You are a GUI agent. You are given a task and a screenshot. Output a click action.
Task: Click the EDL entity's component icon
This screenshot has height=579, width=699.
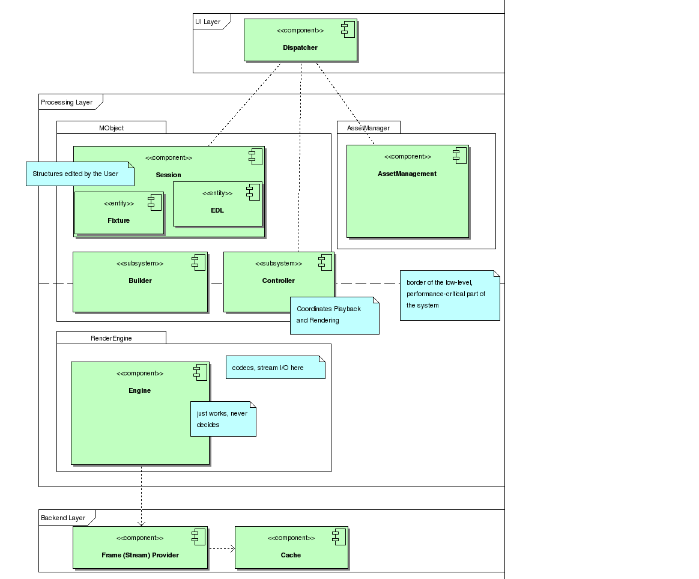(253, 192)
